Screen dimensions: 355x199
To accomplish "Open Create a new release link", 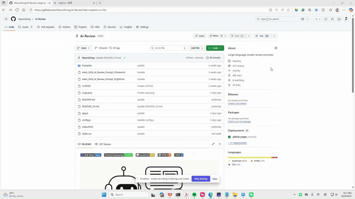I will (237, 103).
